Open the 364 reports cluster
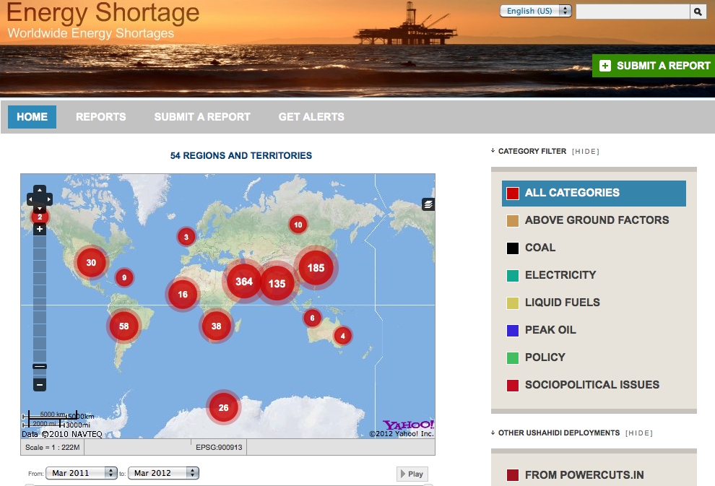715x486 pixels. (x=244, y=282)
